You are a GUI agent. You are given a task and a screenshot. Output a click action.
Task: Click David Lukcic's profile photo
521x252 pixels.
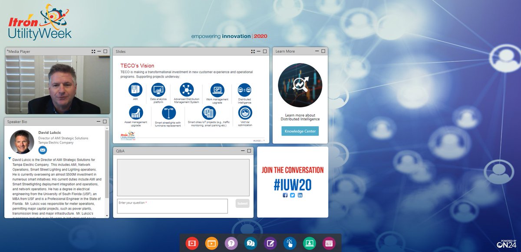pyautogui.click(x=22, y=142)
